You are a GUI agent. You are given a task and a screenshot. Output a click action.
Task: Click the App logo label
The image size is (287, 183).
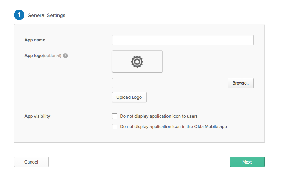click(34, 56)
